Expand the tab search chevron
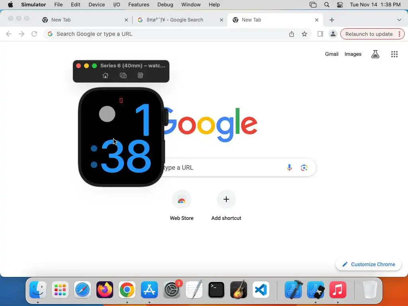 [399, 20]
